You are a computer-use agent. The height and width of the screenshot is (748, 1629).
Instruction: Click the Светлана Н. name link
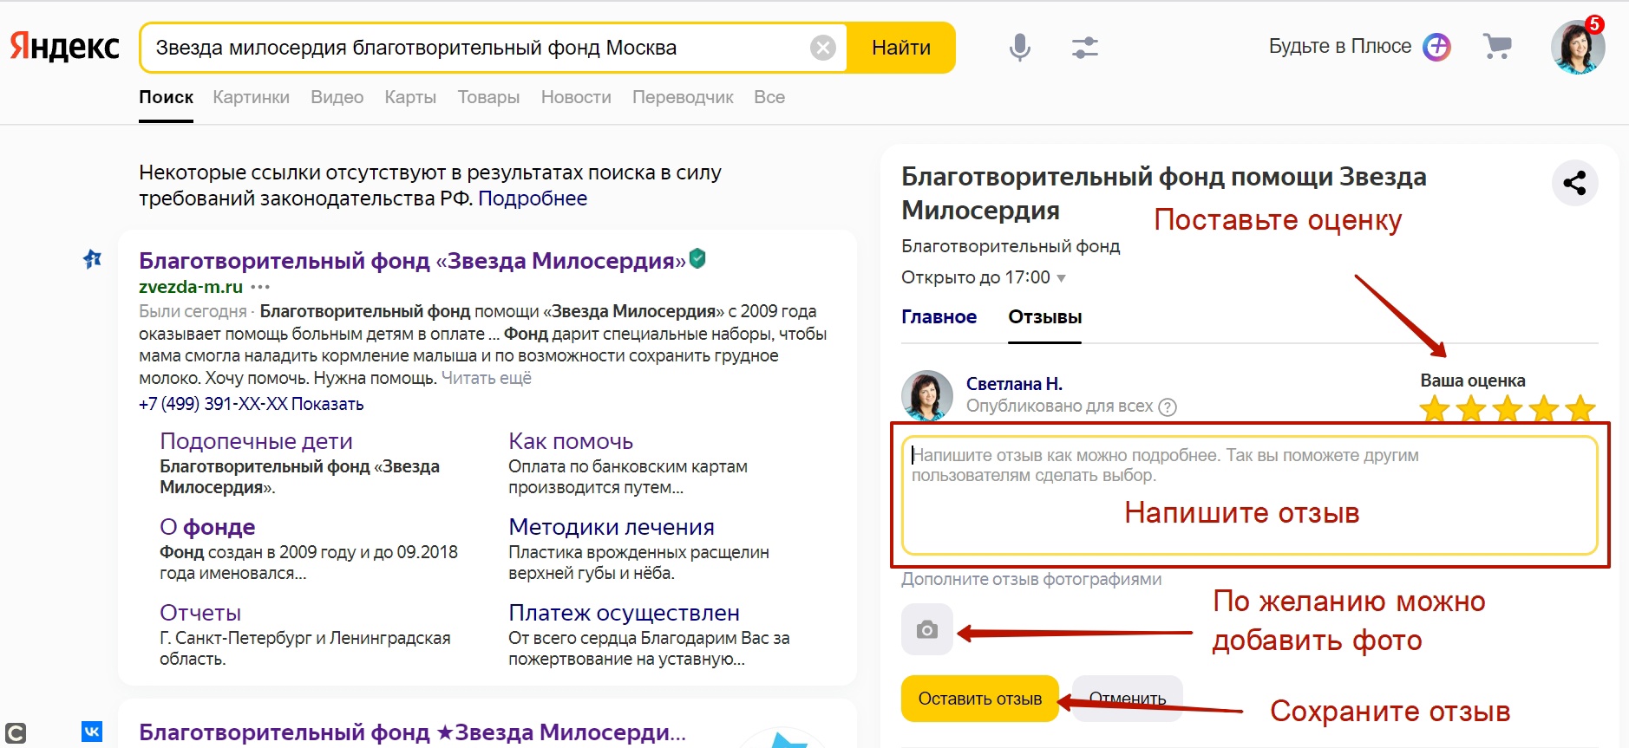coord(1014,384)
